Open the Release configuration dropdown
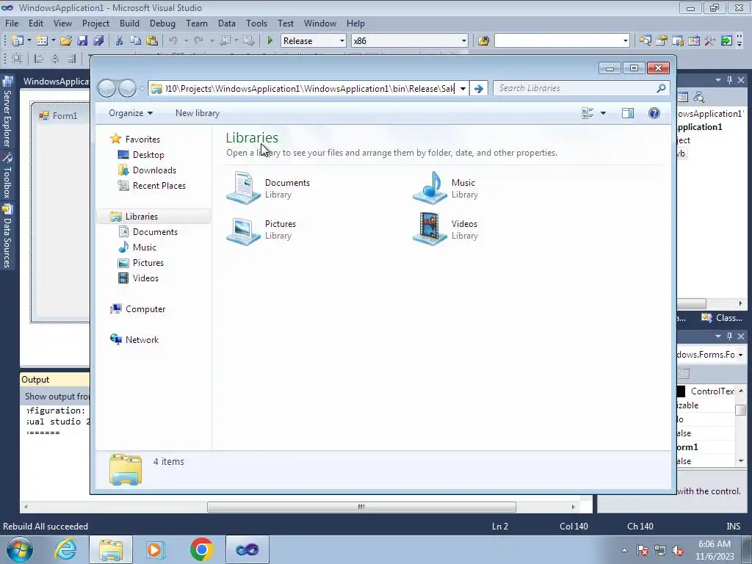The height and width of the screenshot is (564, 752). pyautogui.click(x=342, y=41)
